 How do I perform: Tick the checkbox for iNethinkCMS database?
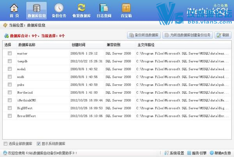point(10,100)
